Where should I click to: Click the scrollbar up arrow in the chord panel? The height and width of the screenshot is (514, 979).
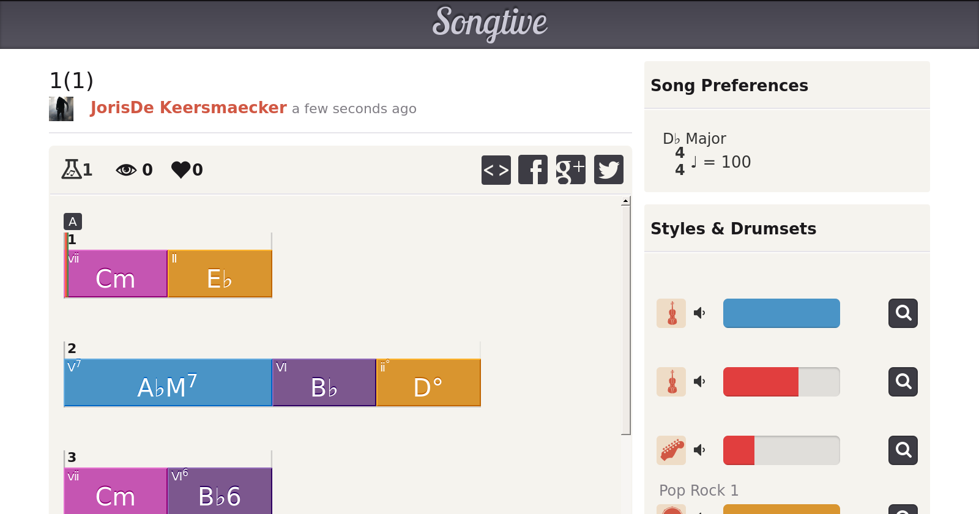(x=625, y=201)
